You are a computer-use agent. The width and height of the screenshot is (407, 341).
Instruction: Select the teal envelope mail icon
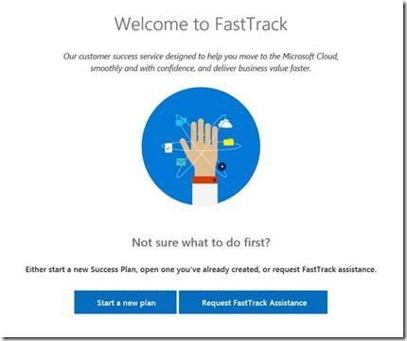pyautogui.click(x=181, y=162)
